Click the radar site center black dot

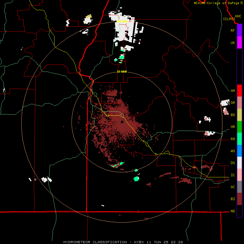pos(122,122)
